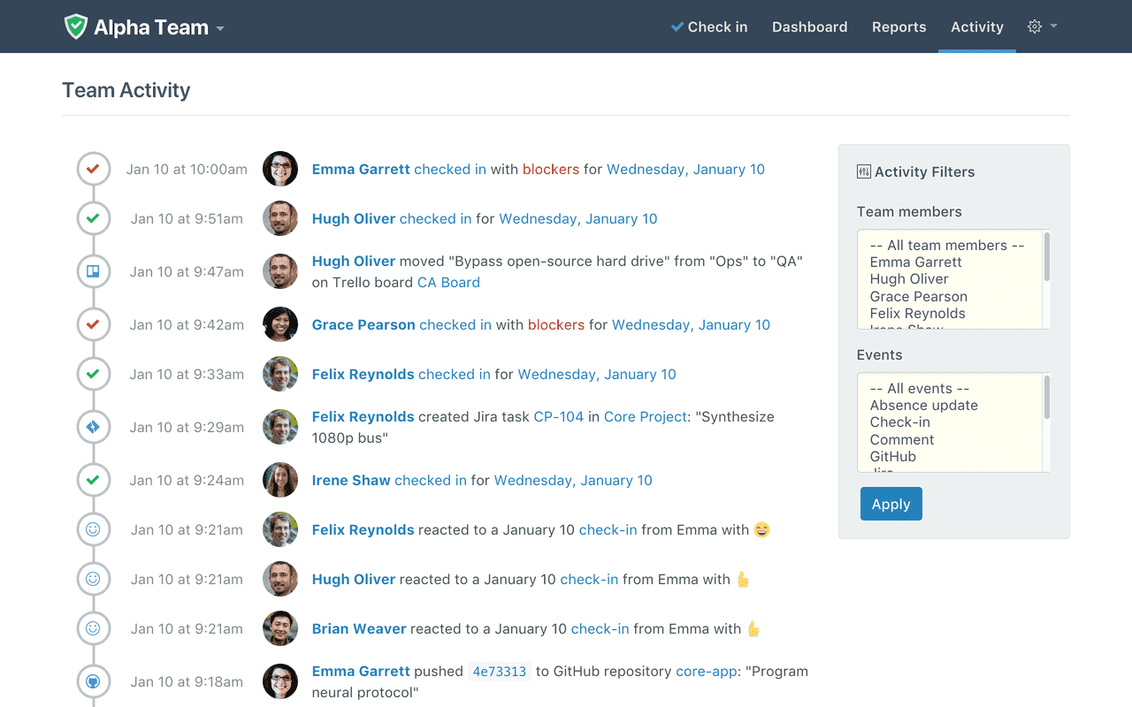
Task: Click the Trello board timeline icon
Action: coord(93,271)
